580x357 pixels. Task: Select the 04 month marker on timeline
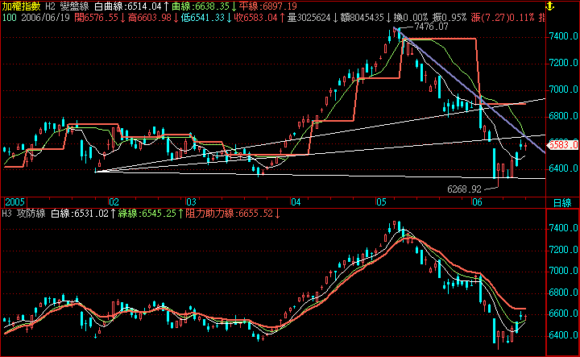(x=296, y=202)
